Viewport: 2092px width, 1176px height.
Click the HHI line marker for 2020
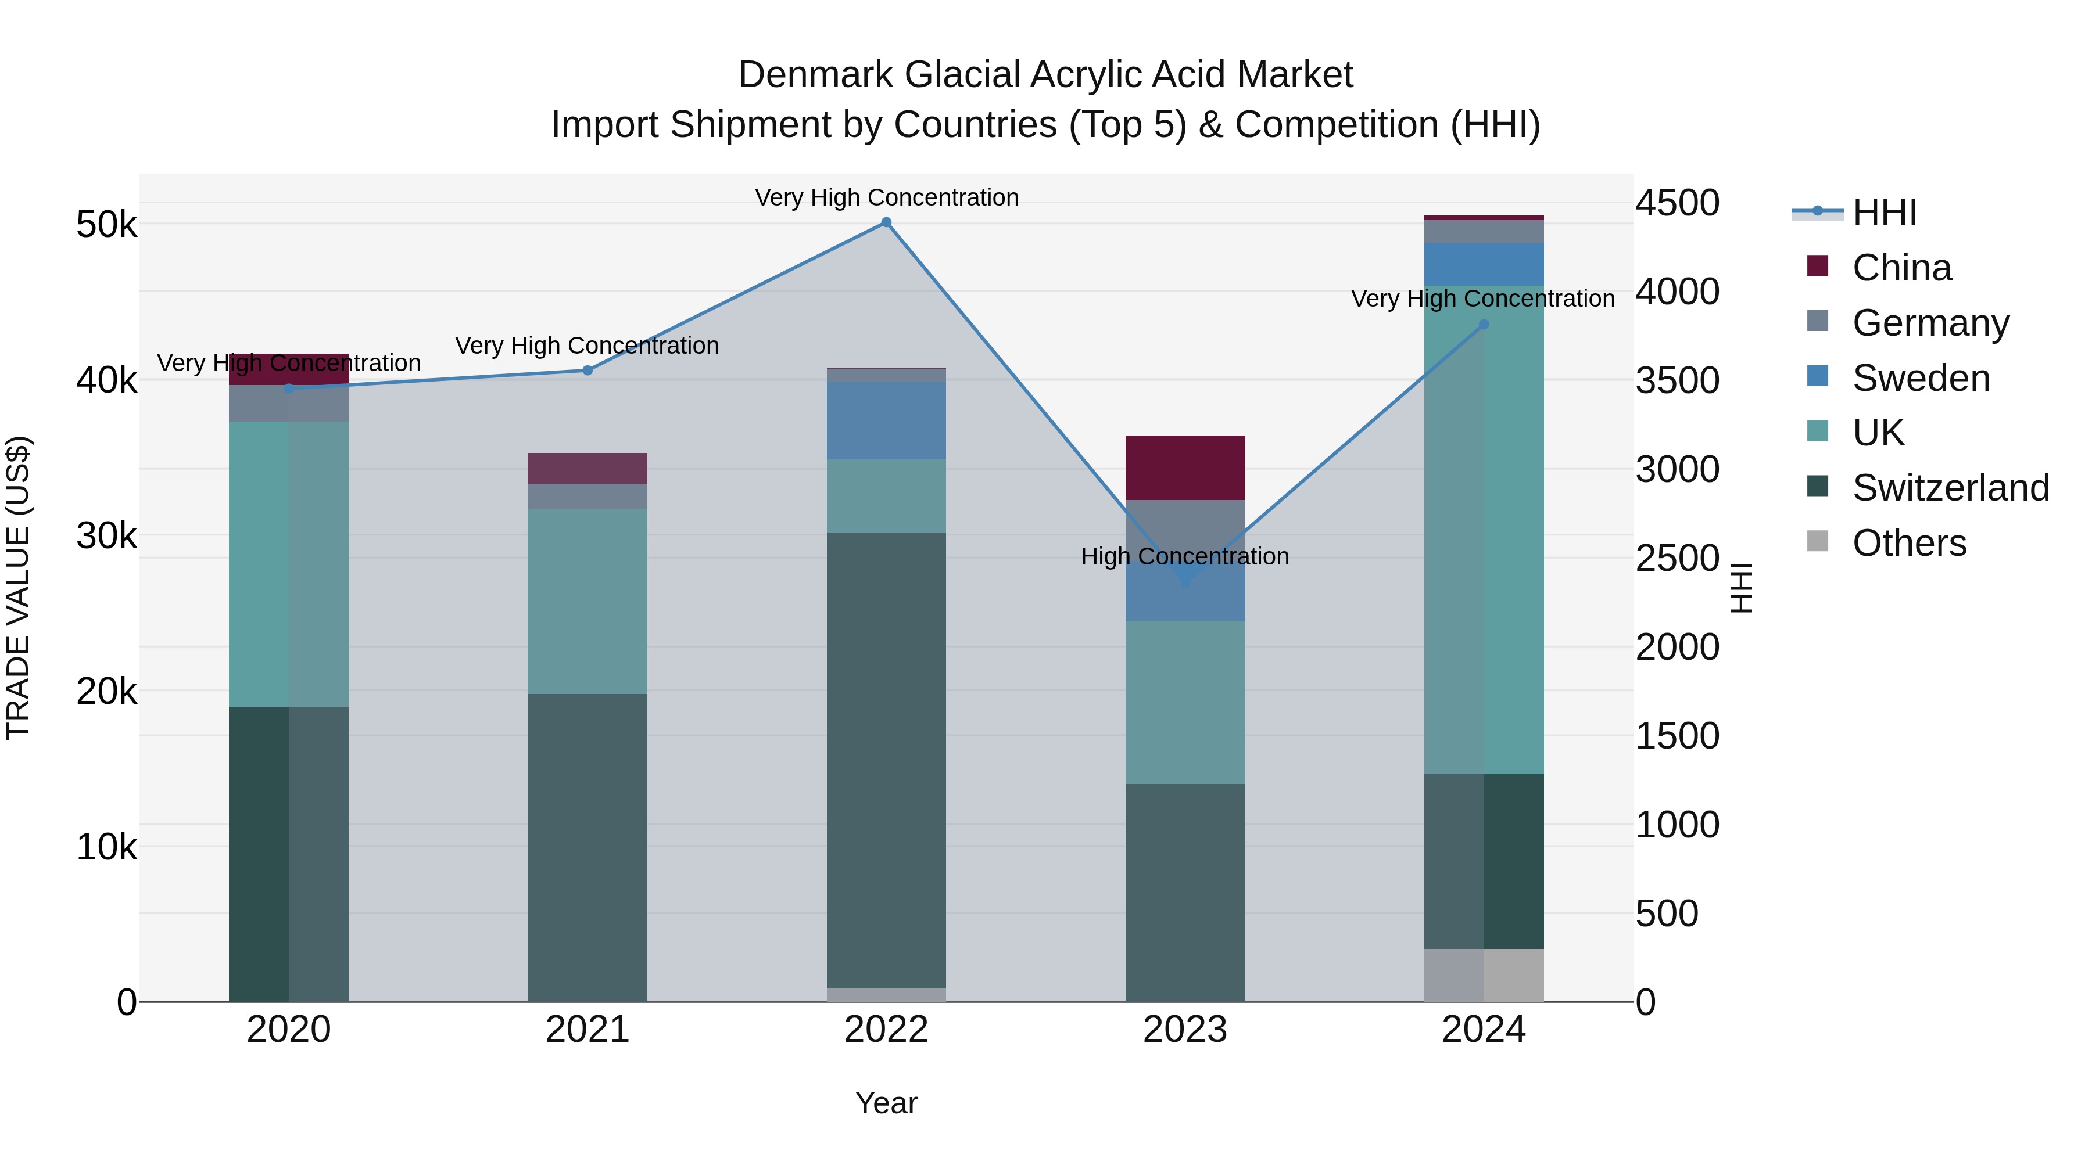(289, 389)
